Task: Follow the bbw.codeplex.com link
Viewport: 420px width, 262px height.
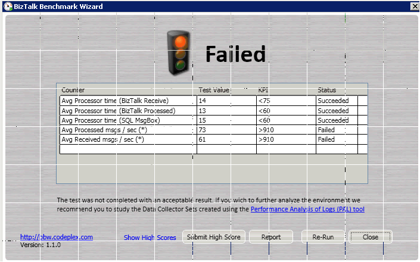Action: tap(57, 236)
